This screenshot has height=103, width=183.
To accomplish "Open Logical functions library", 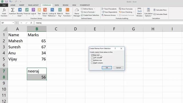I will click(33, 12).
